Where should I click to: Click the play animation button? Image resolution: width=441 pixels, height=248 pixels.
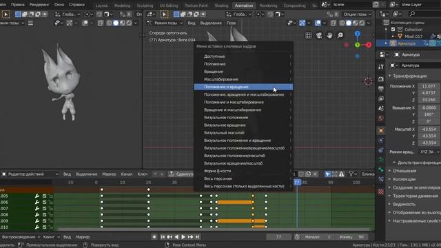[x=183, y=237]
